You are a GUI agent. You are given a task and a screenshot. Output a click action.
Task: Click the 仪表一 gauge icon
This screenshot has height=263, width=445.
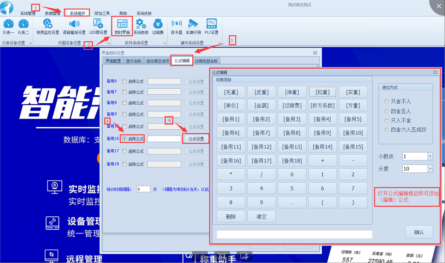tap(8, 26)
